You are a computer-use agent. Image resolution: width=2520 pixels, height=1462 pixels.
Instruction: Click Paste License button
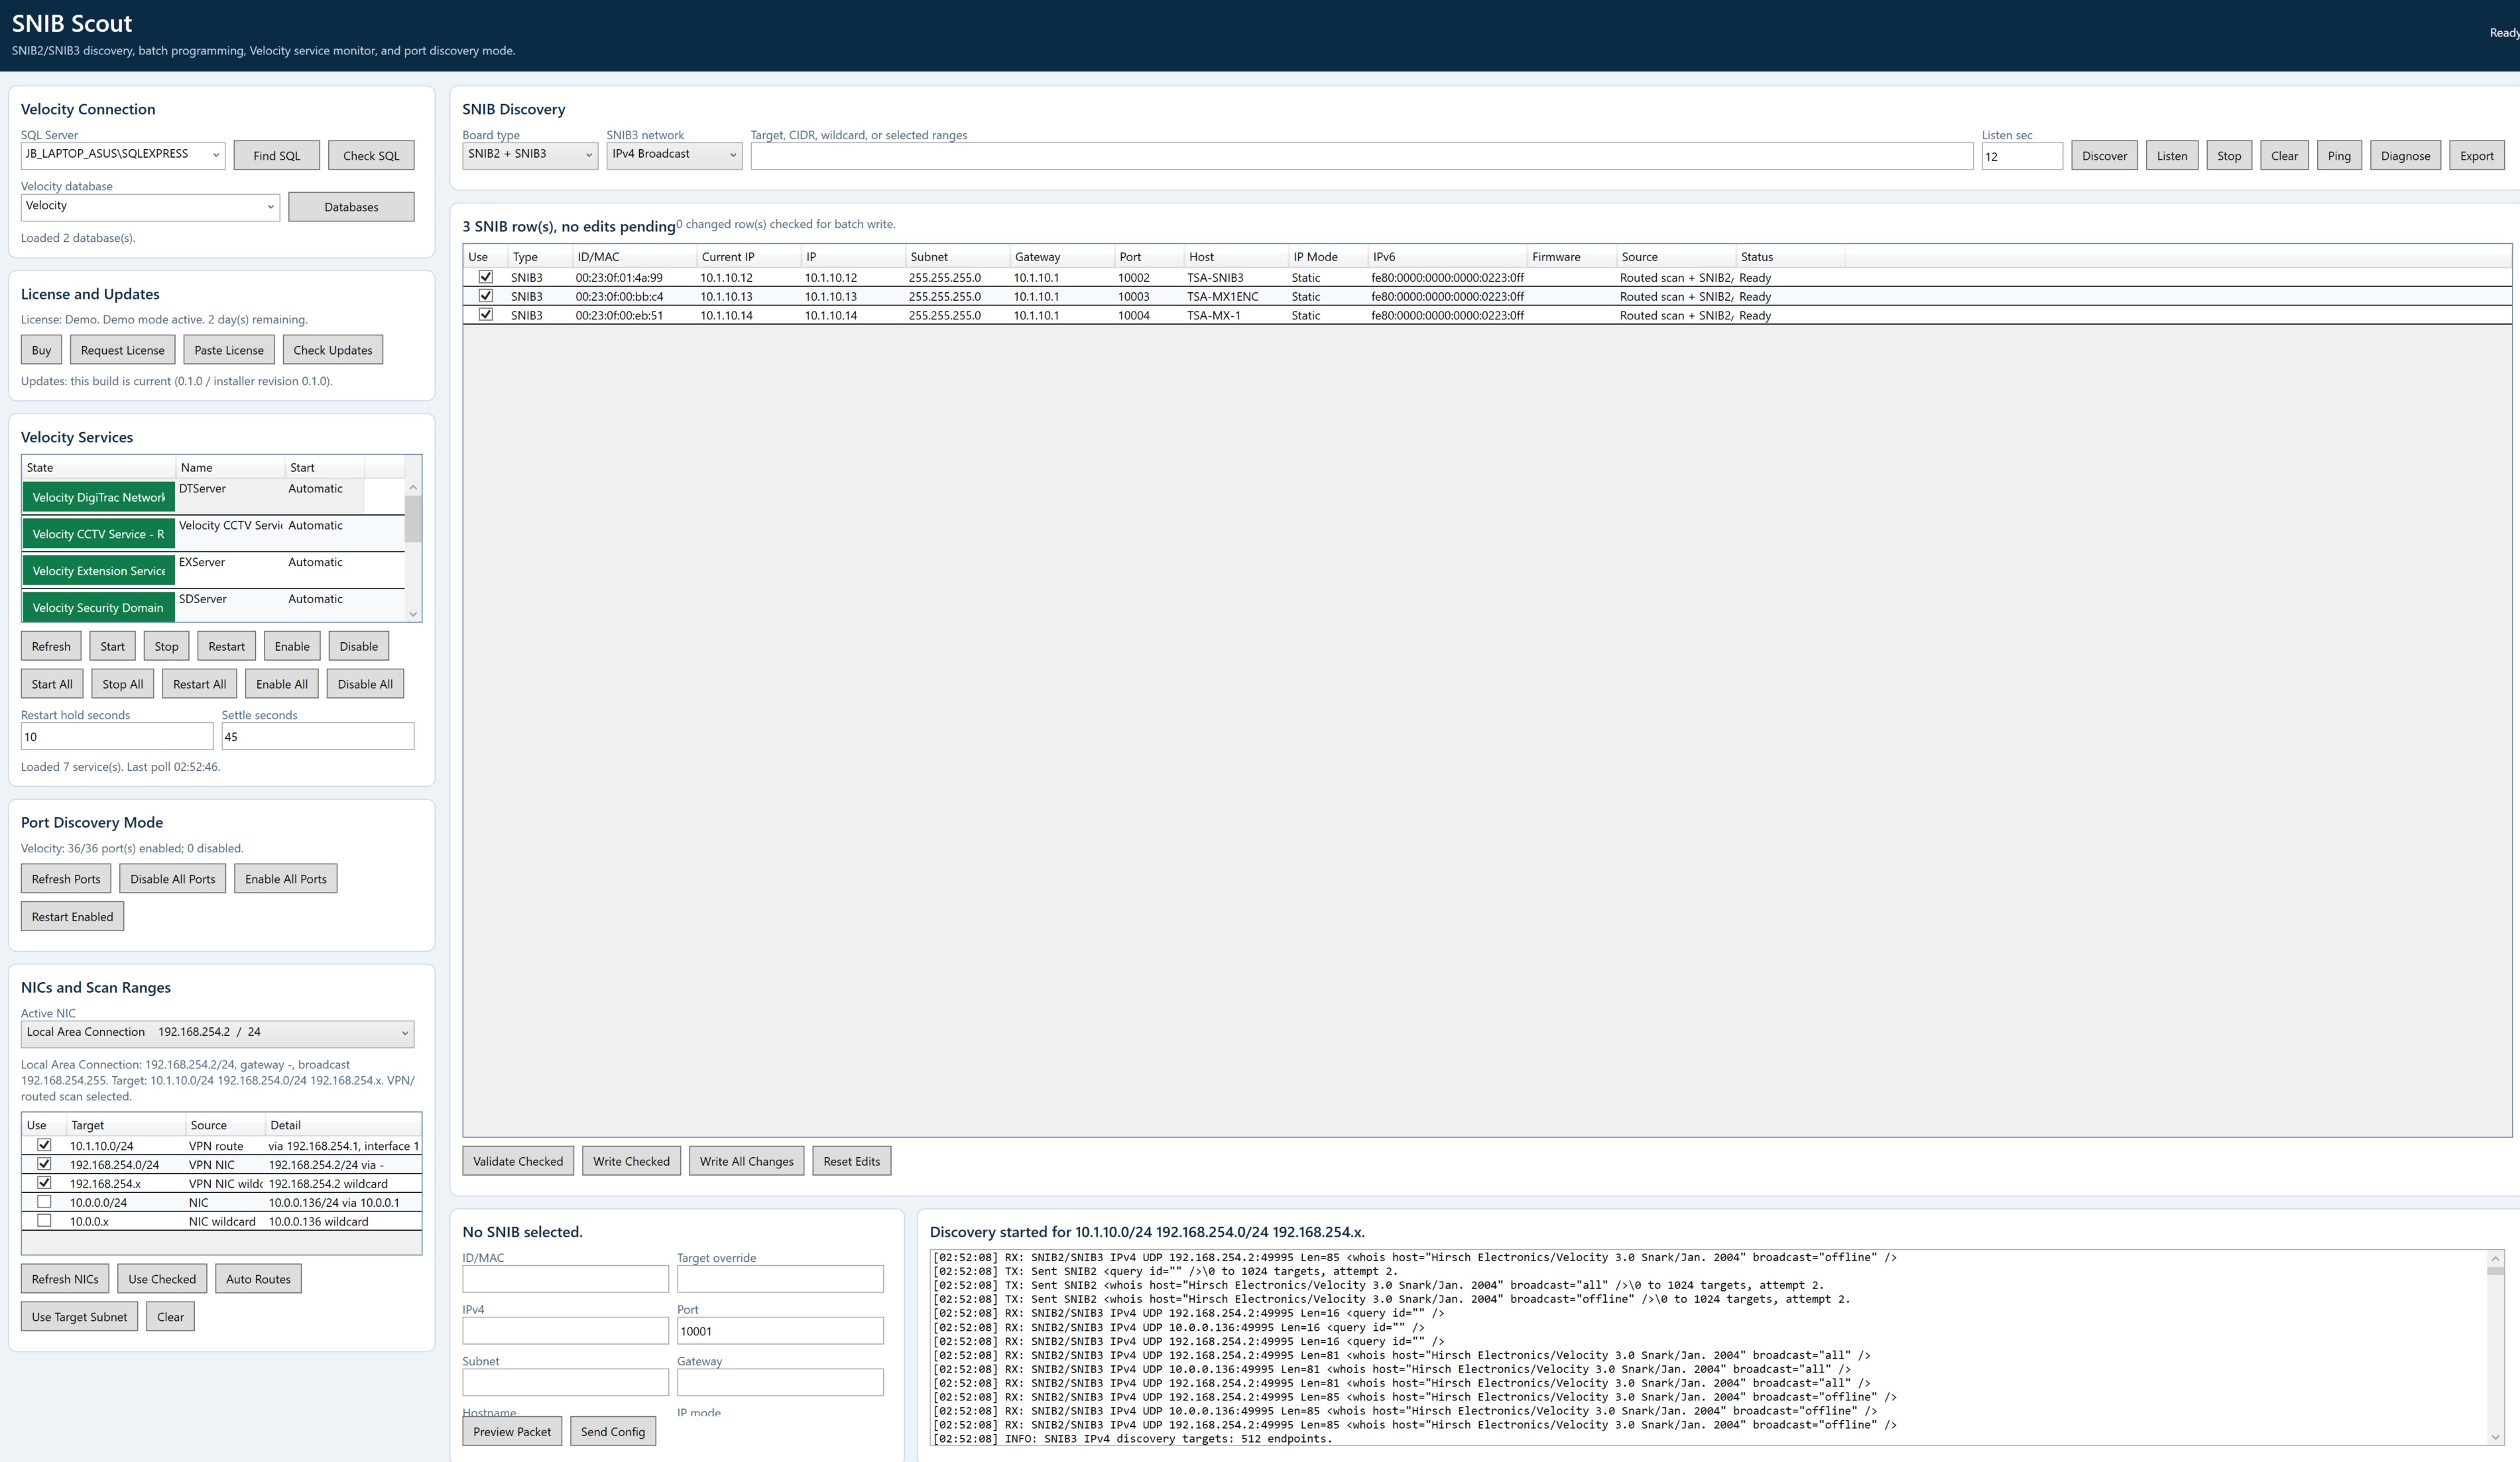point(229,350)
